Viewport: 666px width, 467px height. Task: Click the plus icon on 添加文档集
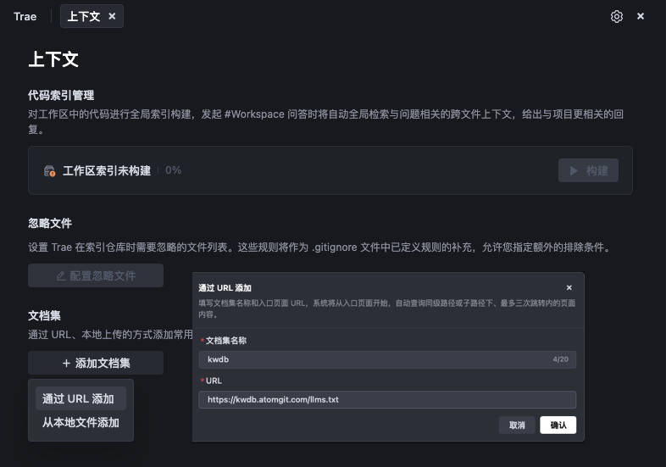pos(66,364)
